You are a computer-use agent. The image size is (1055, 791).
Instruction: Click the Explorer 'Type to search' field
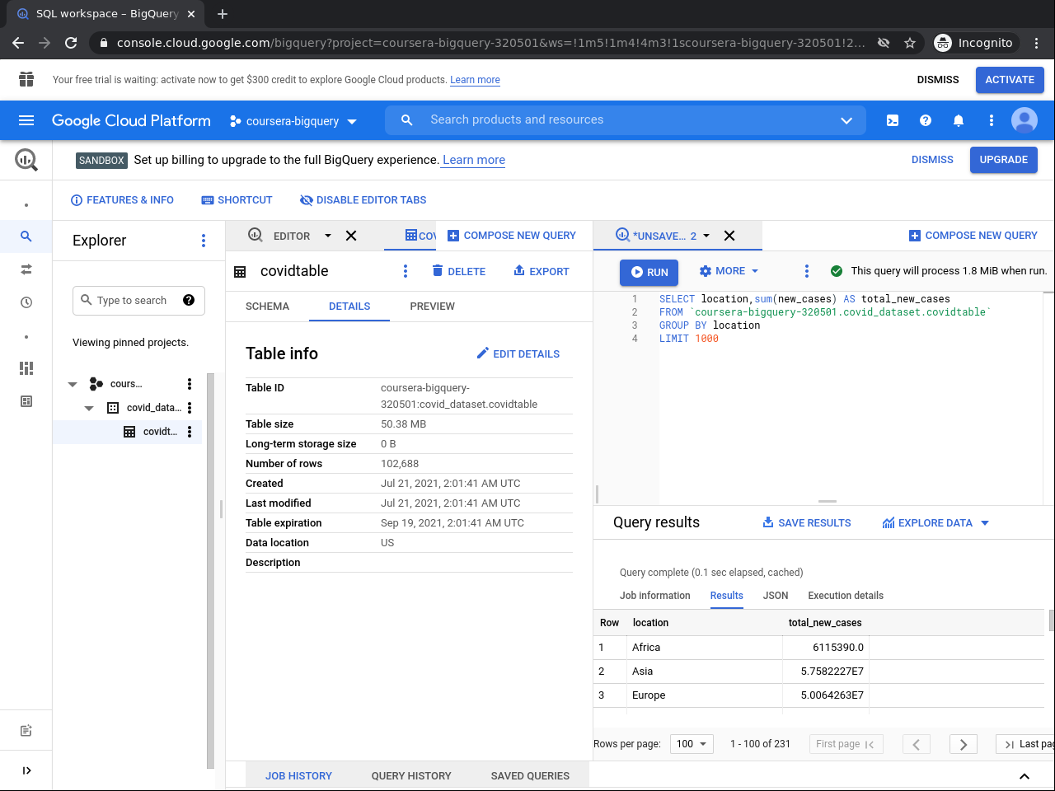point(138,301)
